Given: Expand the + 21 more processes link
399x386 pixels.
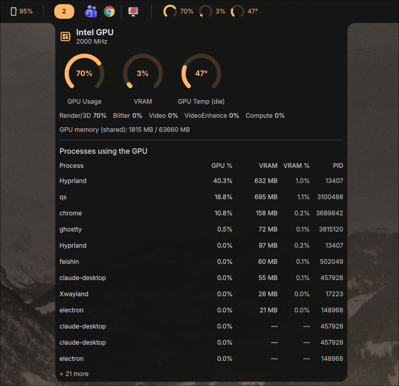Looking at the screenshot, I should pyautogui.click(x=74, y=374).
